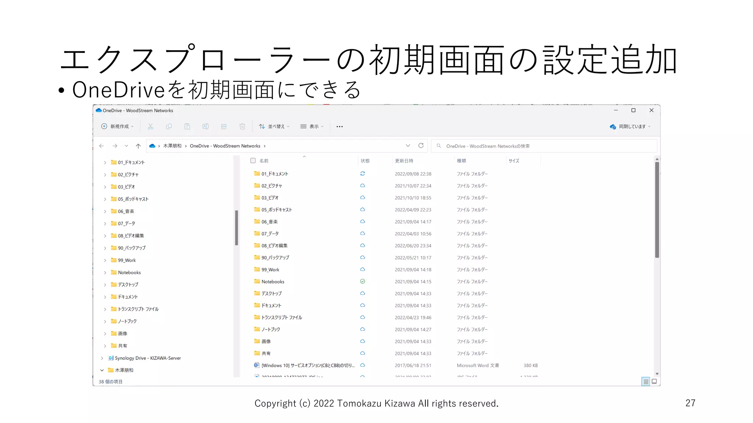Toggle the select-all checkbox beside 名前
The image size is (753, 423).
(x=253, y=160)
